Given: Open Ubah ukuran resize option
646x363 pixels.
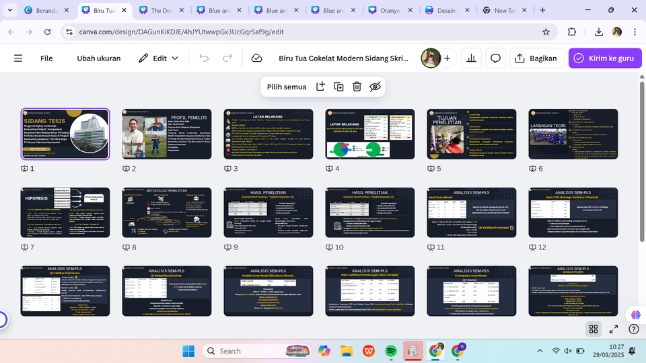Looking at the screenshot, I should tap(99, 58).
